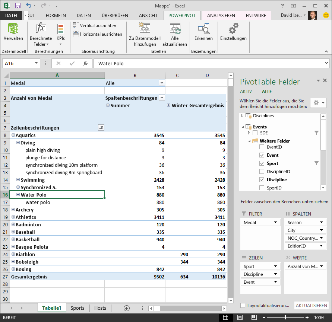Viewport: 332px width, 322px height.
Task: Click the AKTUALISIEREN button
Action: click(311, 305)
